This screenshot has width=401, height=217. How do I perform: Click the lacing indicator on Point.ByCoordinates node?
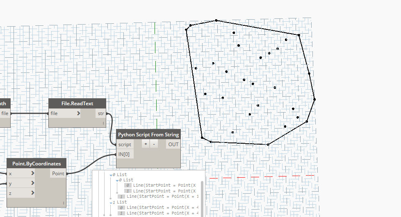[x=64, y=203]
